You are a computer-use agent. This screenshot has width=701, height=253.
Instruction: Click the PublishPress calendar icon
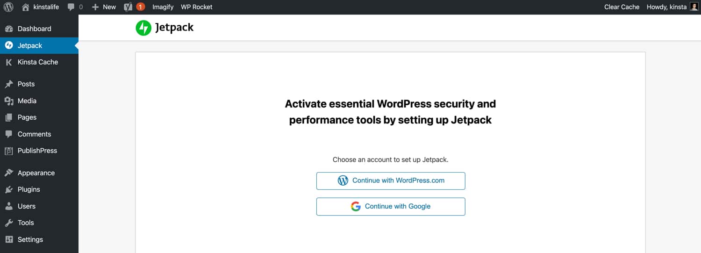click(8, 151)
